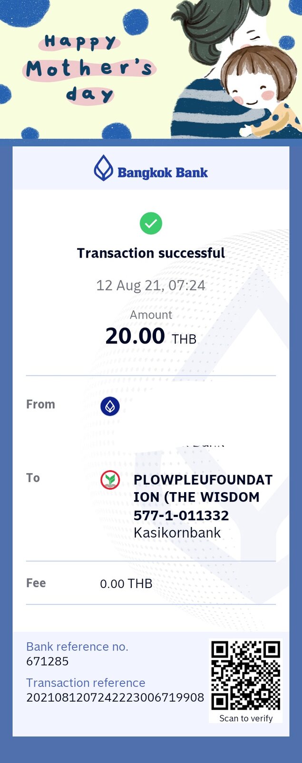The image size is (302, 763).
Task: Click the From label
Action: (x=40, y=404)
